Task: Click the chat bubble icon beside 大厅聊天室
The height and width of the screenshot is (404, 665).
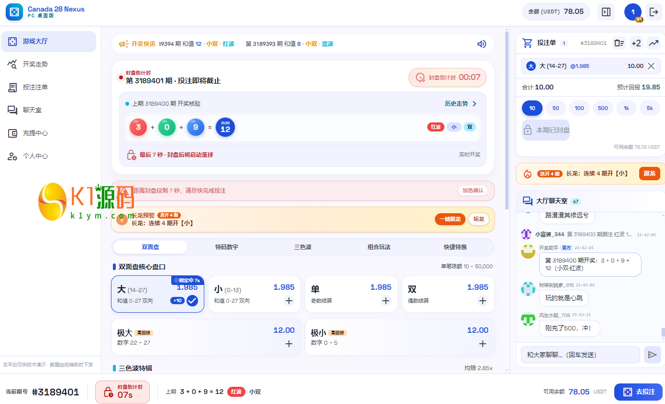Action: point(528,201)
